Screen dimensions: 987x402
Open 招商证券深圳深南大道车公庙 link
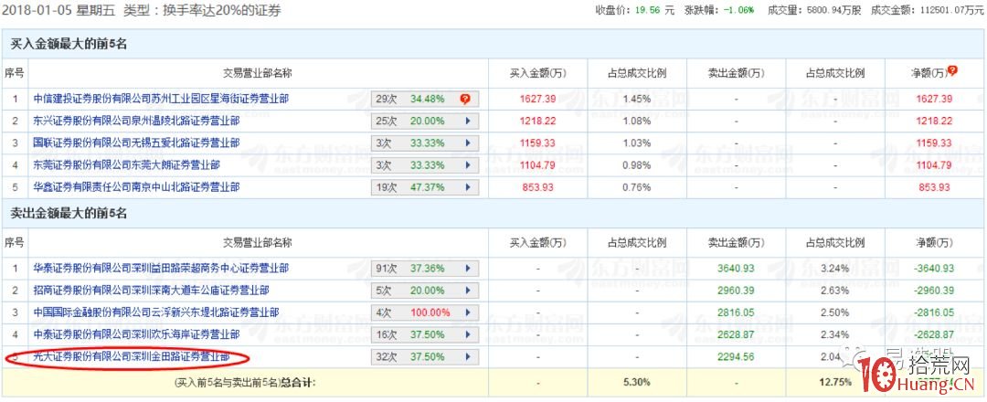tap(151, 291)
